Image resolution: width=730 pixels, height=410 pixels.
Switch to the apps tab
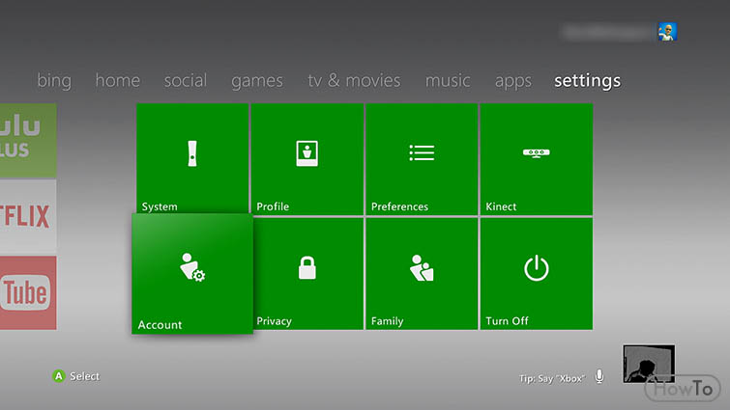[513, 81]
